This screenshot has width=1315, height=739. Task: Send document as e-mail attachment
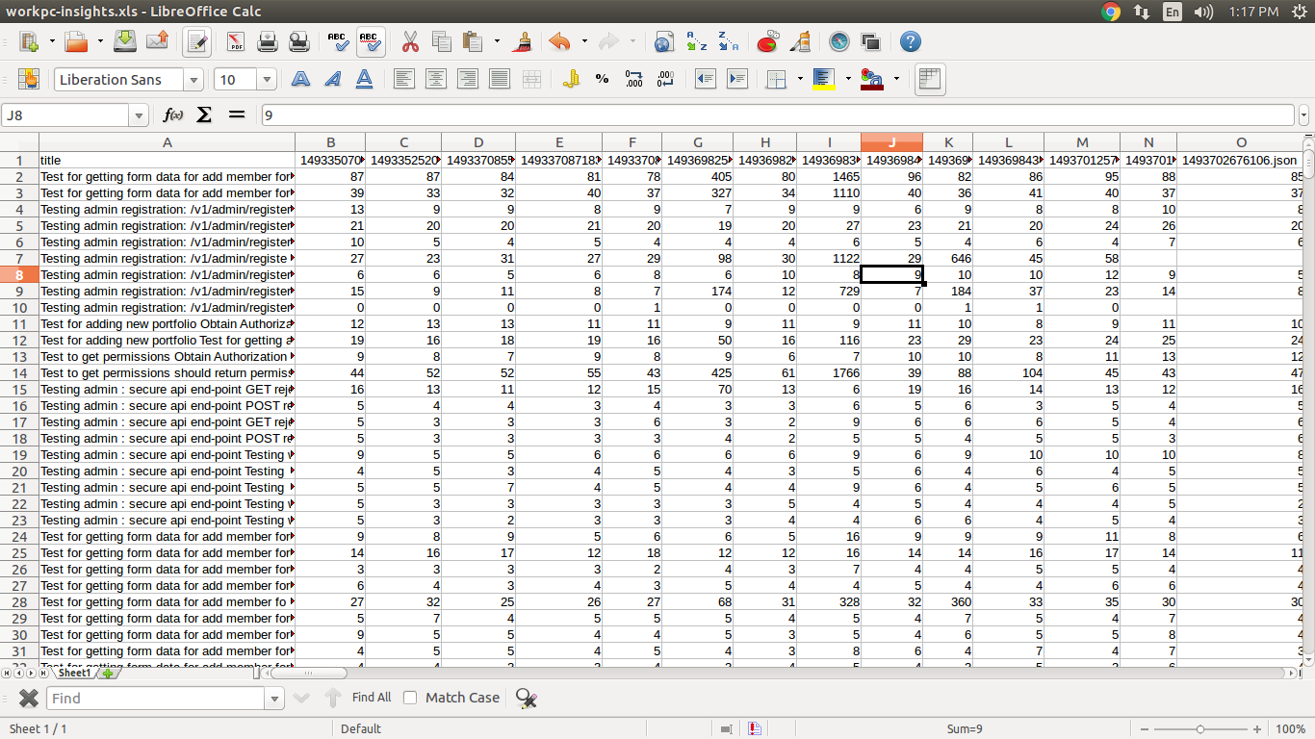pyautogui.click(x=157, y=41)
